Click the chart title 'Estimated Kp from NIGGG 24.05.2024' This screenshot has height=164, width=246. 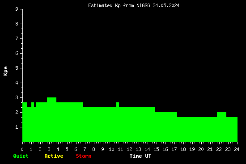point(134,5)
